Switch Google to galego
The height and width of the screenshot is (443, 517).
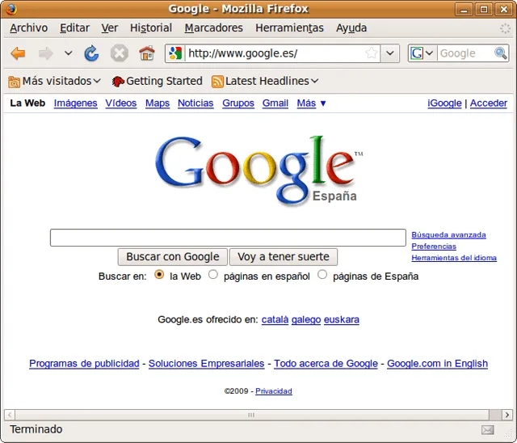click(306, 319)
